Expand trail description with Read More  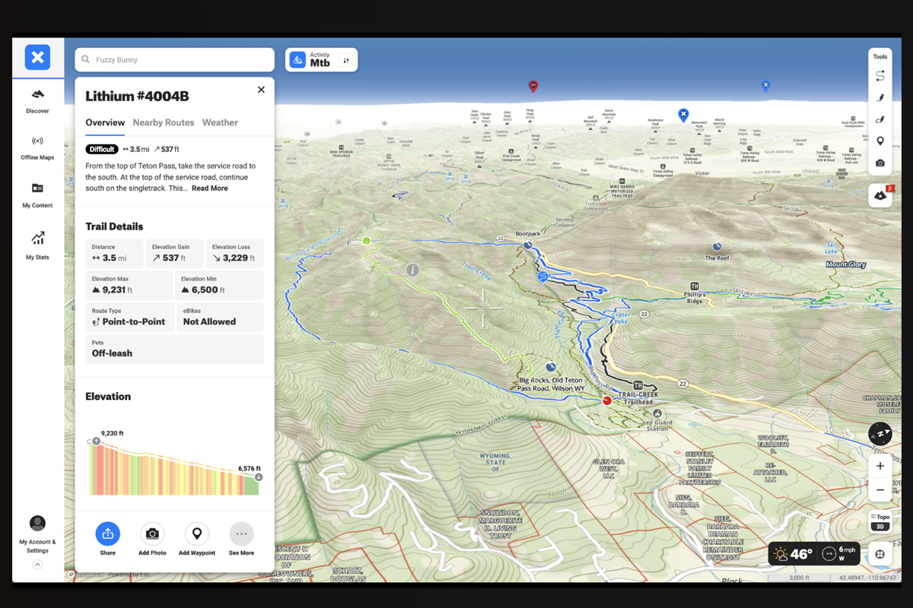210,188
